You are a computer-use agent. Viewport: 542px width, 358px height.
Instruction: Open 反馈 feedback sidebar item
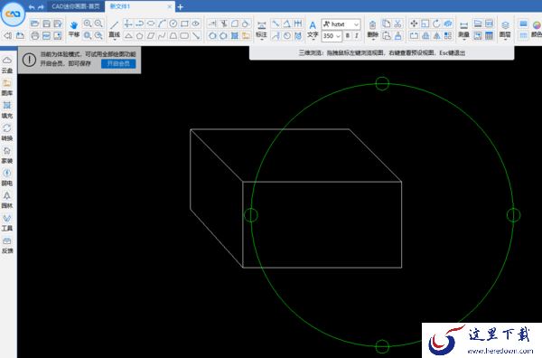[x=7, y=245]
